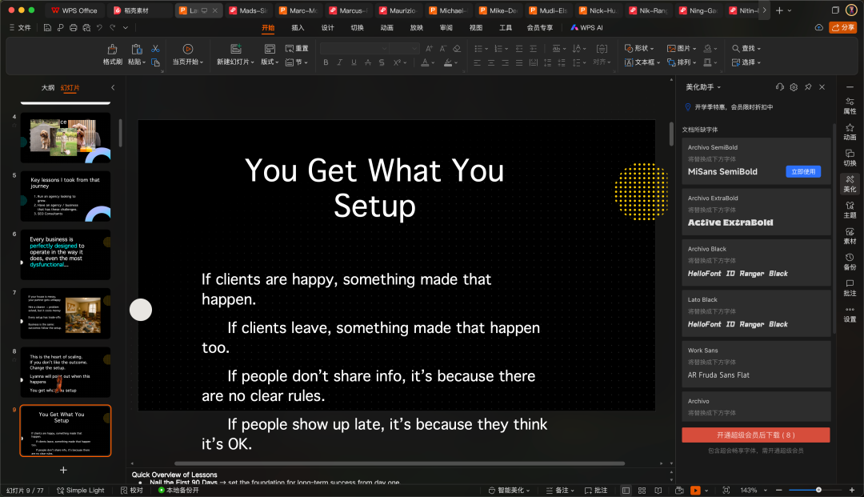Click headset support icon in 美化助手 panel
The image size is (864, 497).
click(x=779, y=87)
